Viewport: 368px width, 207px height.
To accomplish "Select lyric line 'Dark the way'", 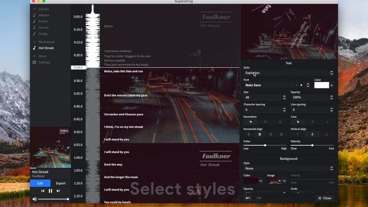I will [x=113, y=165].
